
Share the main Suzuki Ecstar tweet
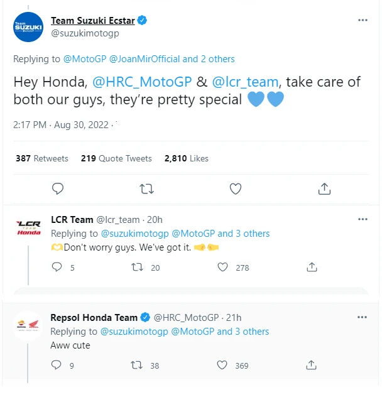[x=324, y=188]
